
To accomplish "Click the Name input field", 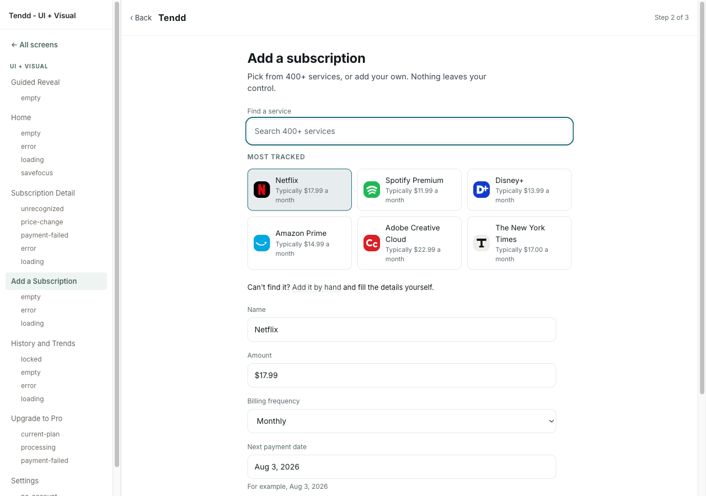I will click(402, 330).
